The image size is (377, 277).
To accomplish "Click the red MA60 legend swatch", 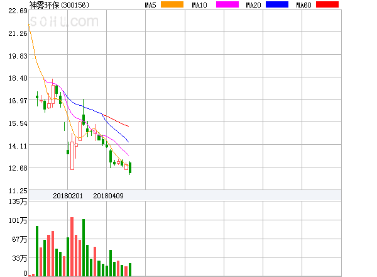I will click(327, 4).
